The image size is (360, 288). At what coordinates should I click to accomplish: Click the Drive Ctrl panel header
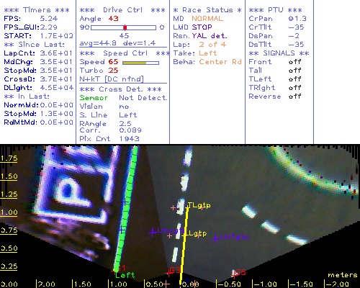click(x=122, y=10)
